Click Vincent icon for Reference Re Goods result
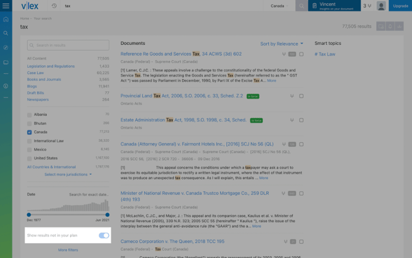 point(283,54)
